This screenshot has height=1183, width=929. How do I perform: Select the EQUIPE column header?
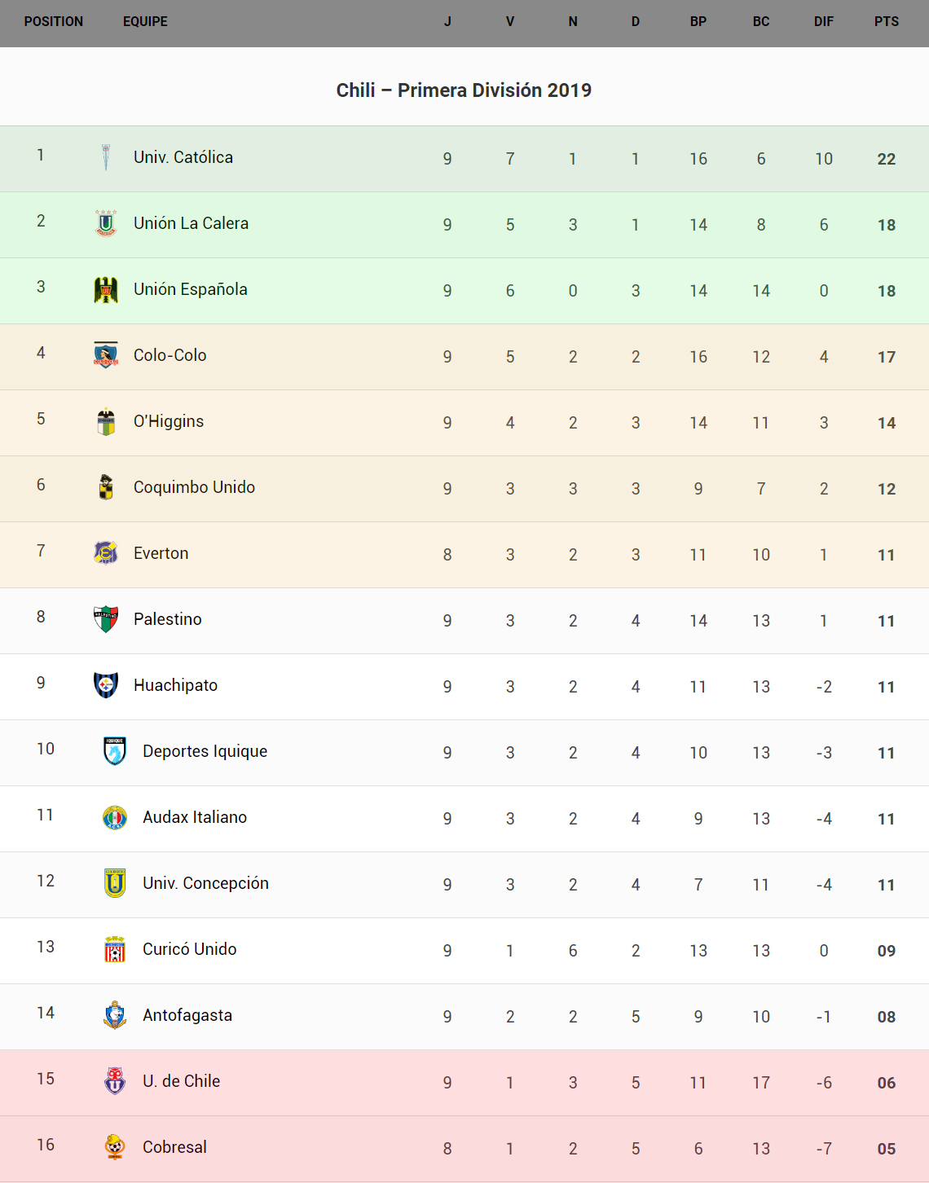tap(145, 22)
